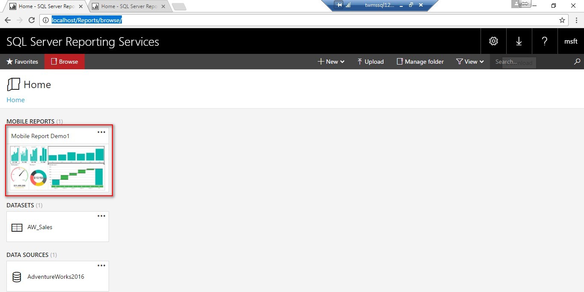Viewport: 584px width, 292px height.
Task: Open ellipsis menu for AdventureWorks2016
Action: [101, 265]
